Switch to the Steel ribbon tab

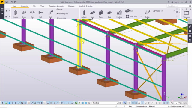coord(14,6)
